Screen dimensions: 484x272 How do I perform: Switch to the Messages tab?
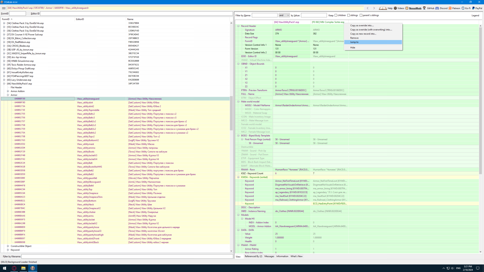(269, 256)
